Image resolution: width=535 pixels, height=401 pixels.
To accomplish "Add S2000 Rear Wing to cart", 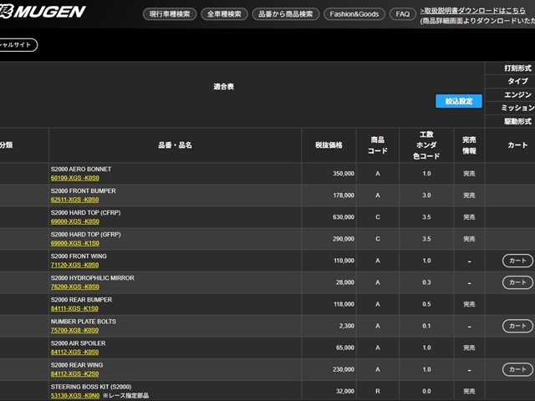I will tap(517, 369).
